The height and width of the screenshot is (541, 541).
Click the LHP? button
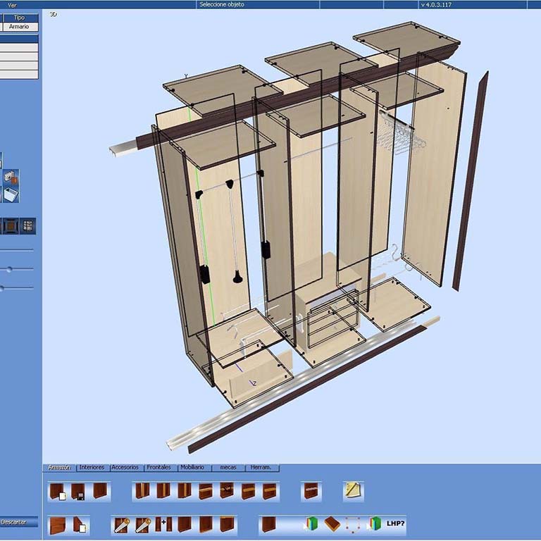(395, 524)
